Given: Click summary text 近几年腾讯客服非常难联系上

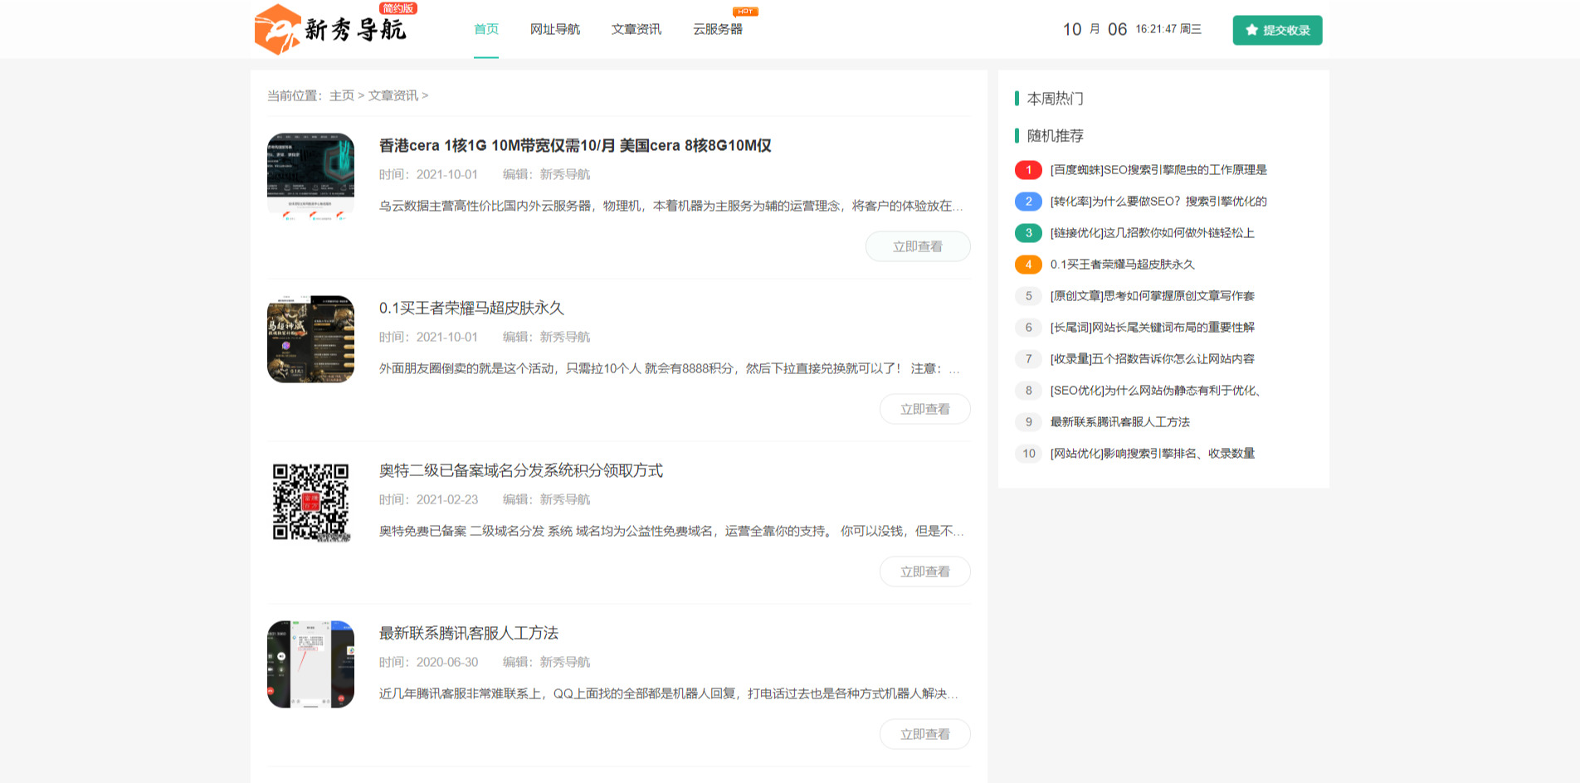Looking at the screenshot, I should coord(669,693).
